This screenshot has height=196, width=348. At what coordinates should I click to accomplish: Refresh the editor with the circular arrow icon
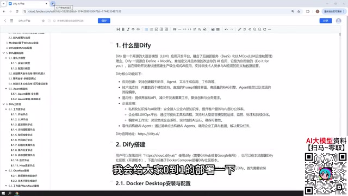pyautogui.click(x=265, y=29)
